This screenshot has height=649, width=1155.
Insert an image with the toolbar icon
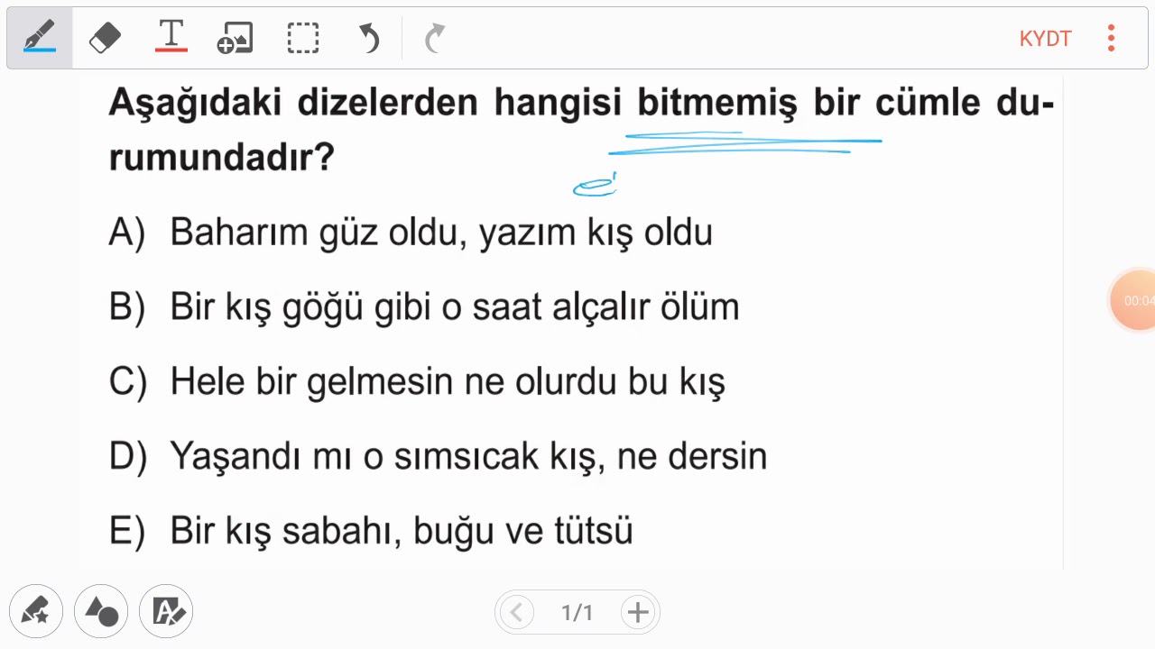pos(235,38)
